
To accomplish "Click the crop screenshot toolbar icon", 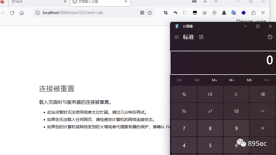I will click(166, 13).
